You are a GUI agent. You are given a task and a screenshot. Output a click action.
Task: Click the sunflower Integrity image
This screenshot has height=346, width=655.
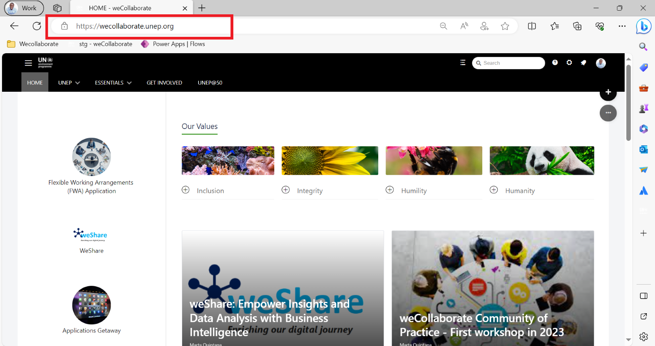coord(330,161)
